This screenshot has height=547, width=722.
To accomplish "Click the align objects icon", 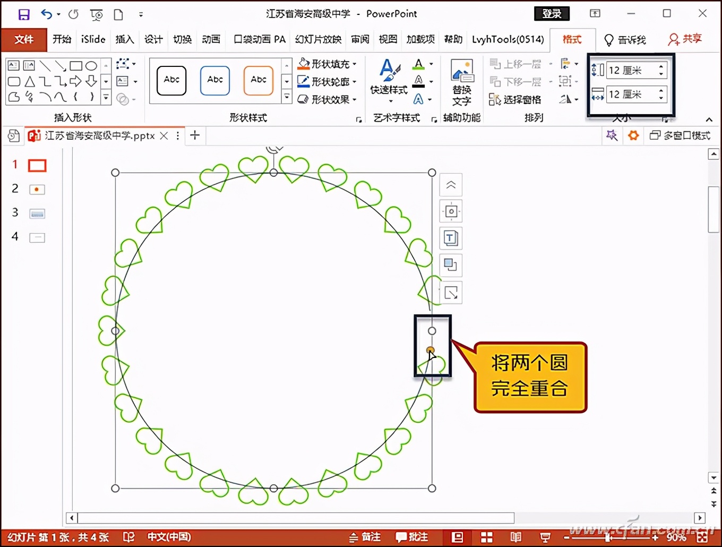I will click(x=565, y=64).
